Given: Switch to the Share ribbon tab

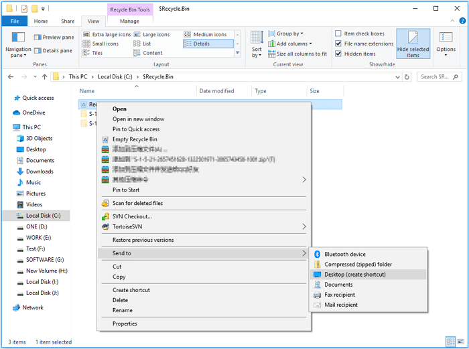Looking at the screenshot, I should (x=68, y=21).
